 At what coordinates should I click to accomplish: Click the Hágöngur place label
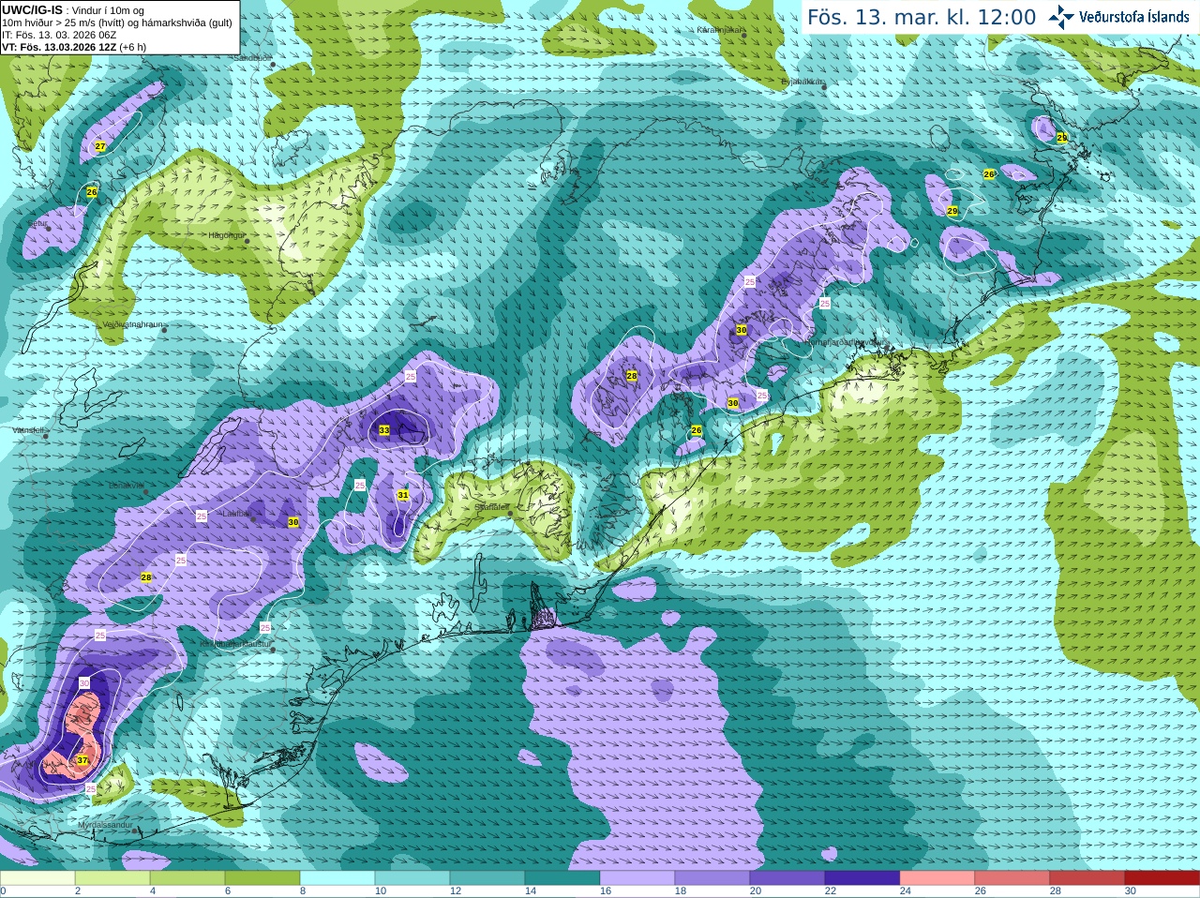[226, 235]
